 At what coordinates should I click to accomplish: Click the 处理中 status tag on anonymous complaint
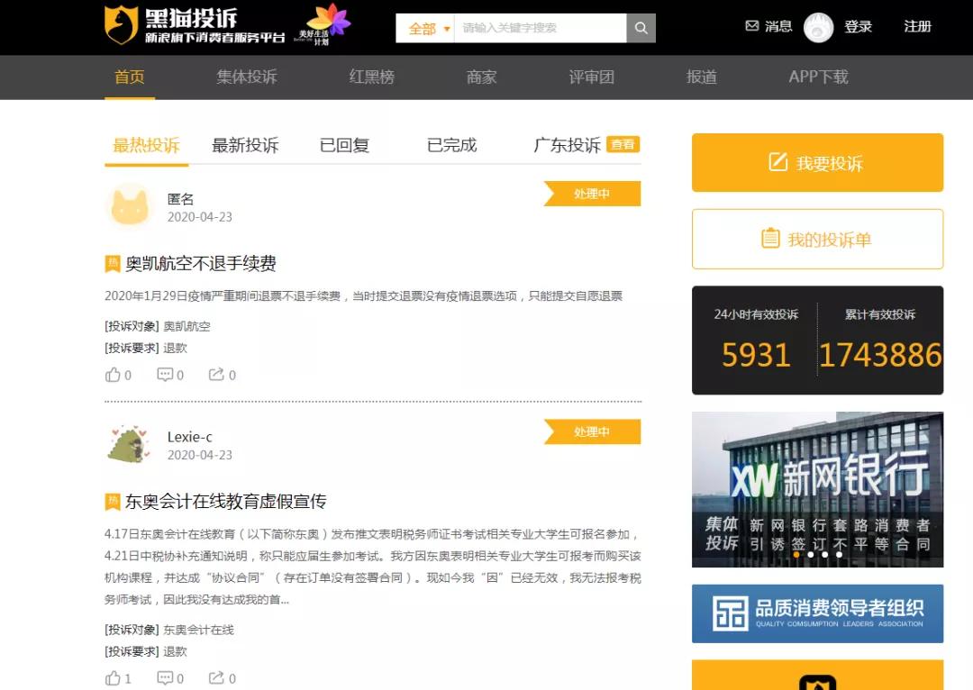tap(592, 194)
